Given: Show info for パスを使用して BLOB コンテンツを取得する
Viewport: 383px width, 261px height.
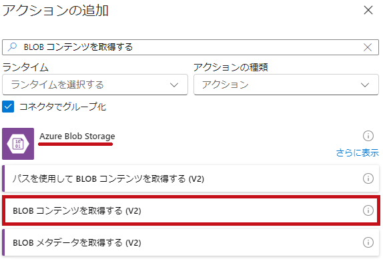Looking at the screenshot, I should pos(368,178).
